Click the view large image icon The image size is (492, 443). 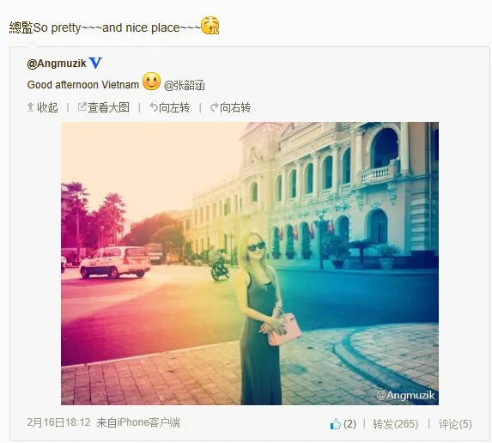82,107
